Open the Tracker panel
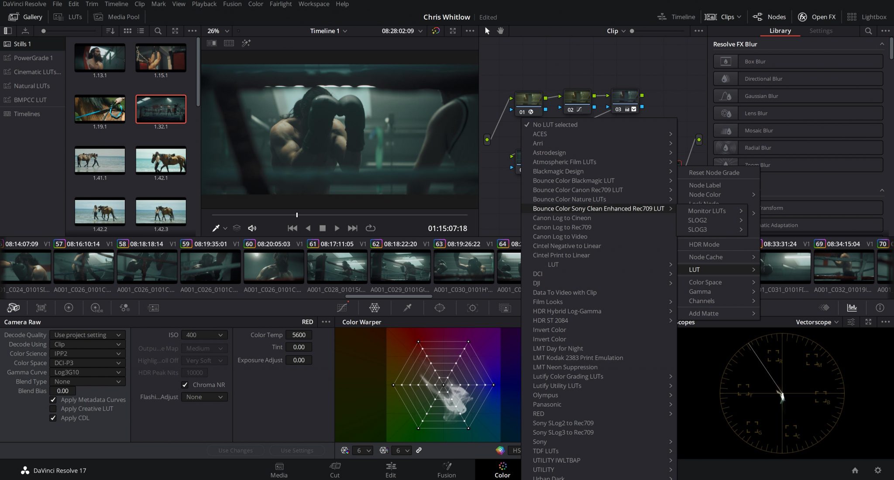 click(473, 307)
